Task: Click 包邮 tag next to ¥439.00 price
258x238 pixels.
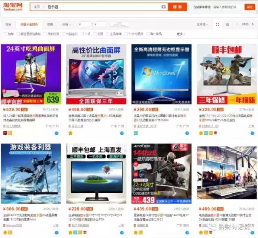Action: [155, 209]
